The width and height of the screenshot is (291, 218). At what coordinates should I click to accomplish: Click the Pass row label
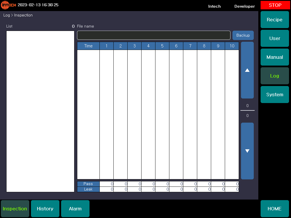pyautogui.click(x=88, y=184)
